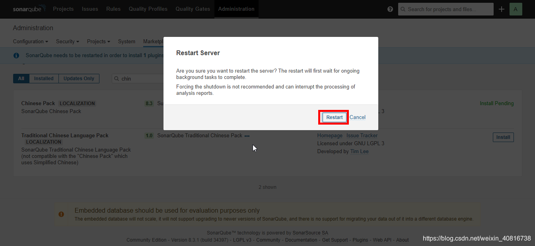Screen dimensions: 535x246
Task: Click the LOCALIZATION tag beside Chinese Pack
Action: tap(77, 104)
